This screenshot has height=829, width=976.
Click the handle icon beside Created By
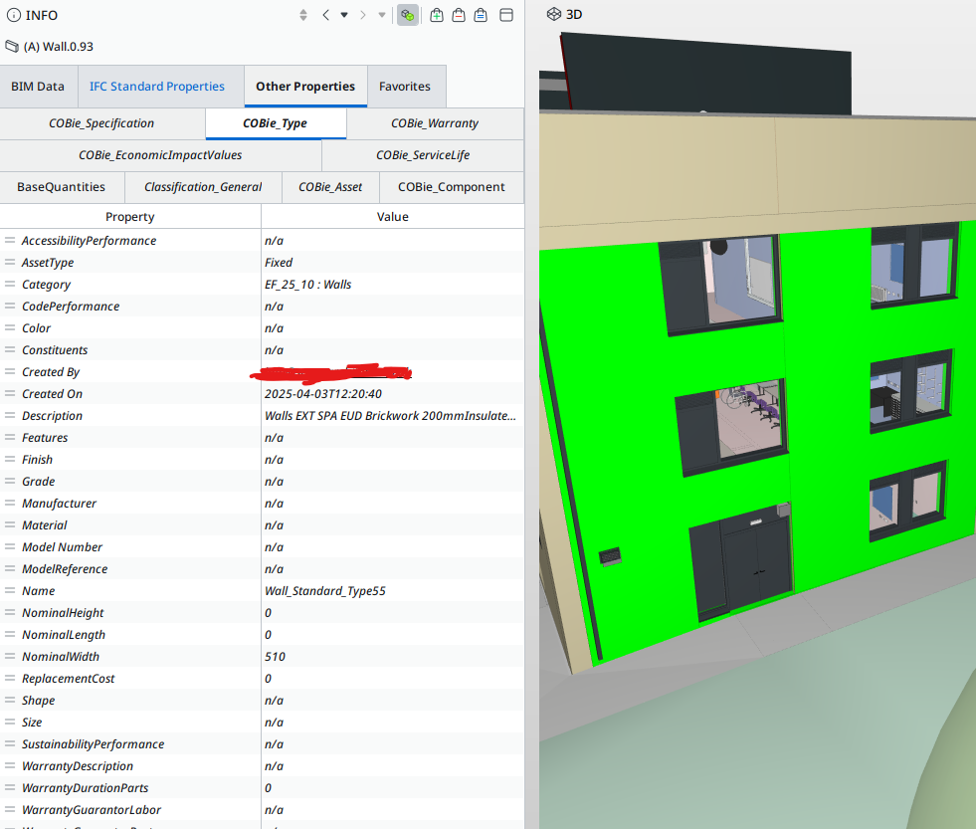10,372
